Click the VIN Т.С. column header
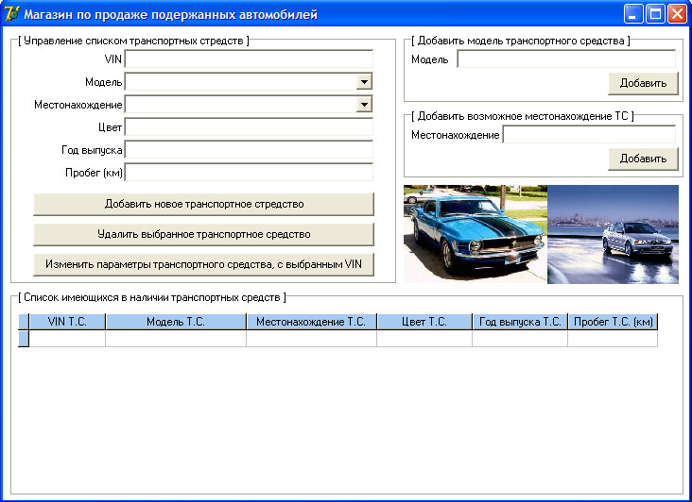Image resolution: width=692 pixels, height=502 pixels. coord(67,322)
